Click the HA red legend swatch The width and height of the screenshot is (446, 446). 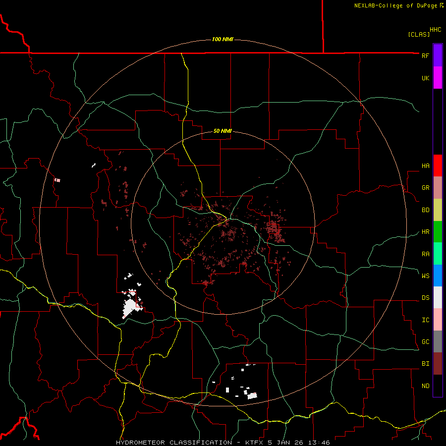point(438,166)
